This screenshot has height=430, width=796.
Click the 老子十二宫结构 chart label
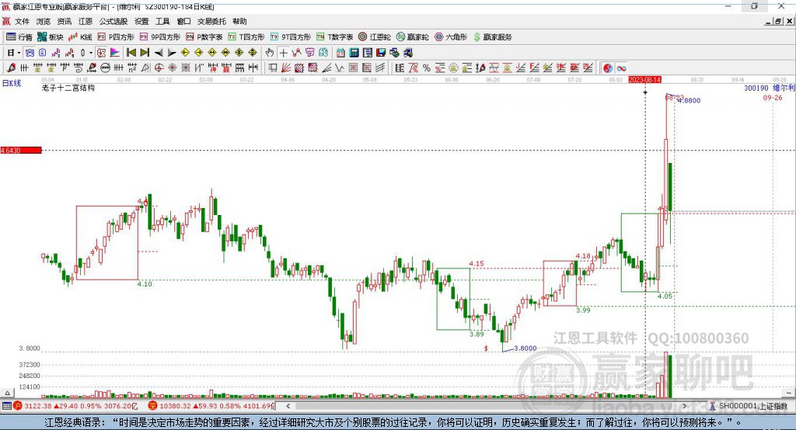point(68,88)
